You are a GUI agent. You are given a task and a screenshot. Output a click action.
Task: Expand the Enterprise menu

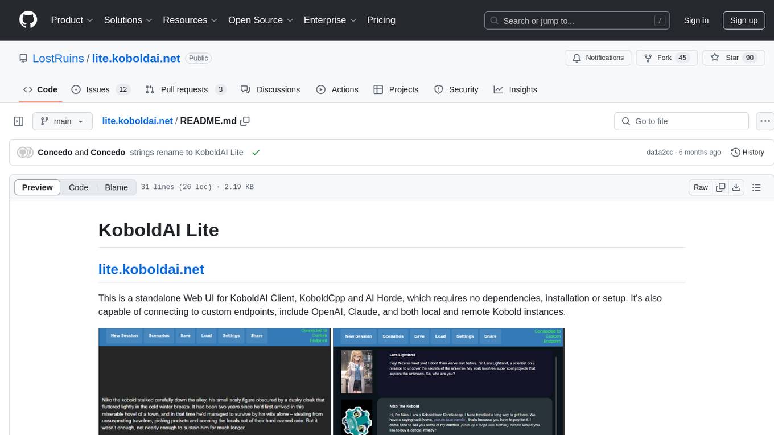(x=330, y=20)
